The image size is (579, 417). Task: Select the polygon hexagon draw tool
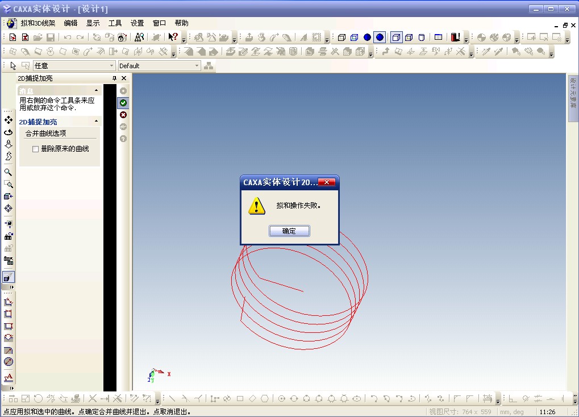pos(265,398)
